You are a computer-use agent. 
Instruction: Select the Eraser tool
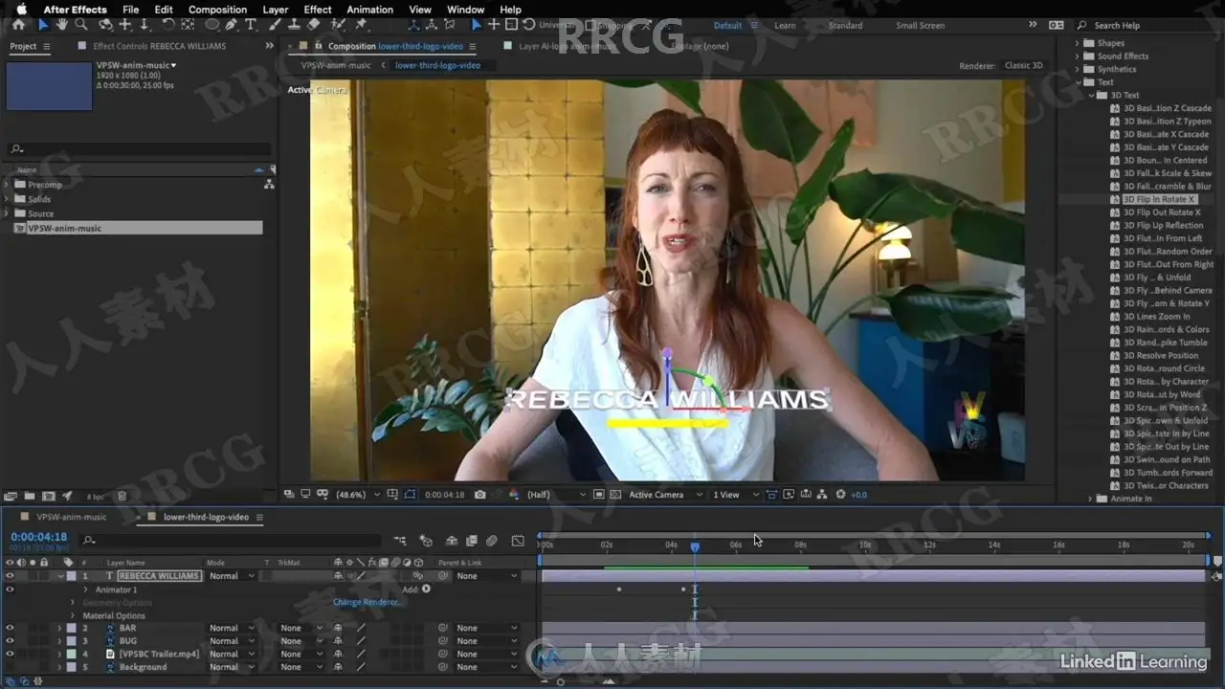(313, 25)
